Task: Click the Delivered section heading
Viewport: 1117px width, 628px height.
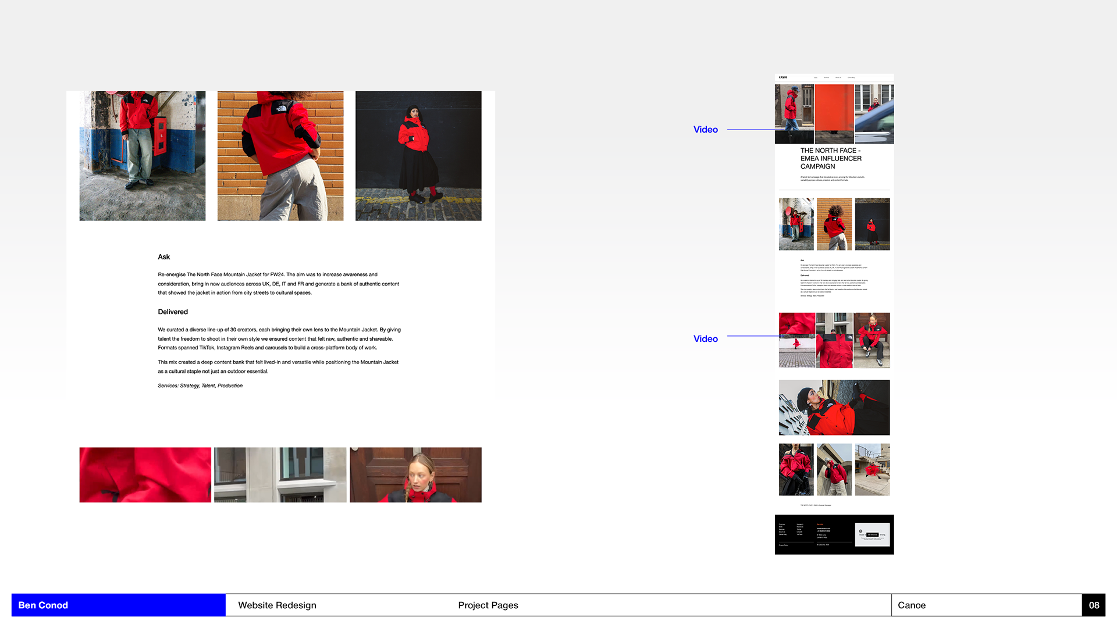Action: (173, 312)
